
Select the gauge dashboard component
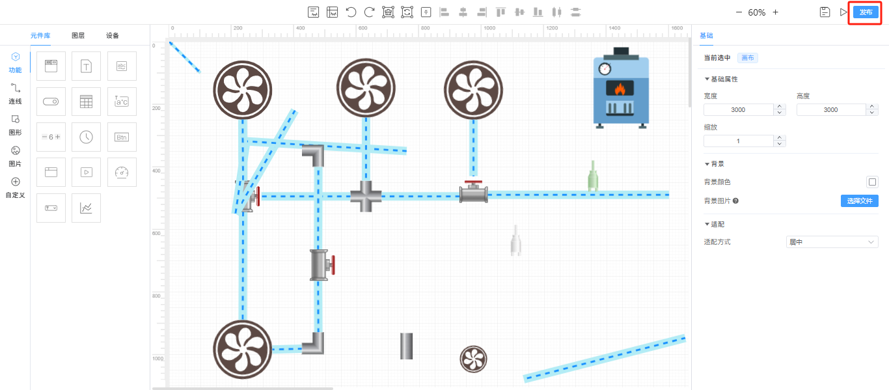tap(122, 172)
